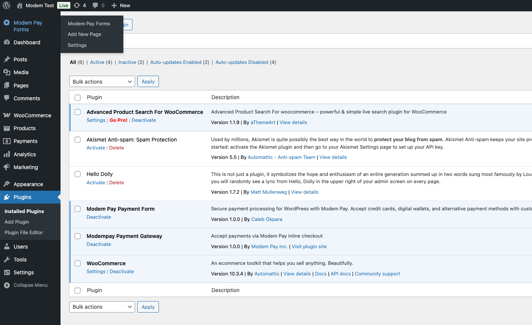Click the Modem Pay Forms gear icon

click(x=7, y=23)
